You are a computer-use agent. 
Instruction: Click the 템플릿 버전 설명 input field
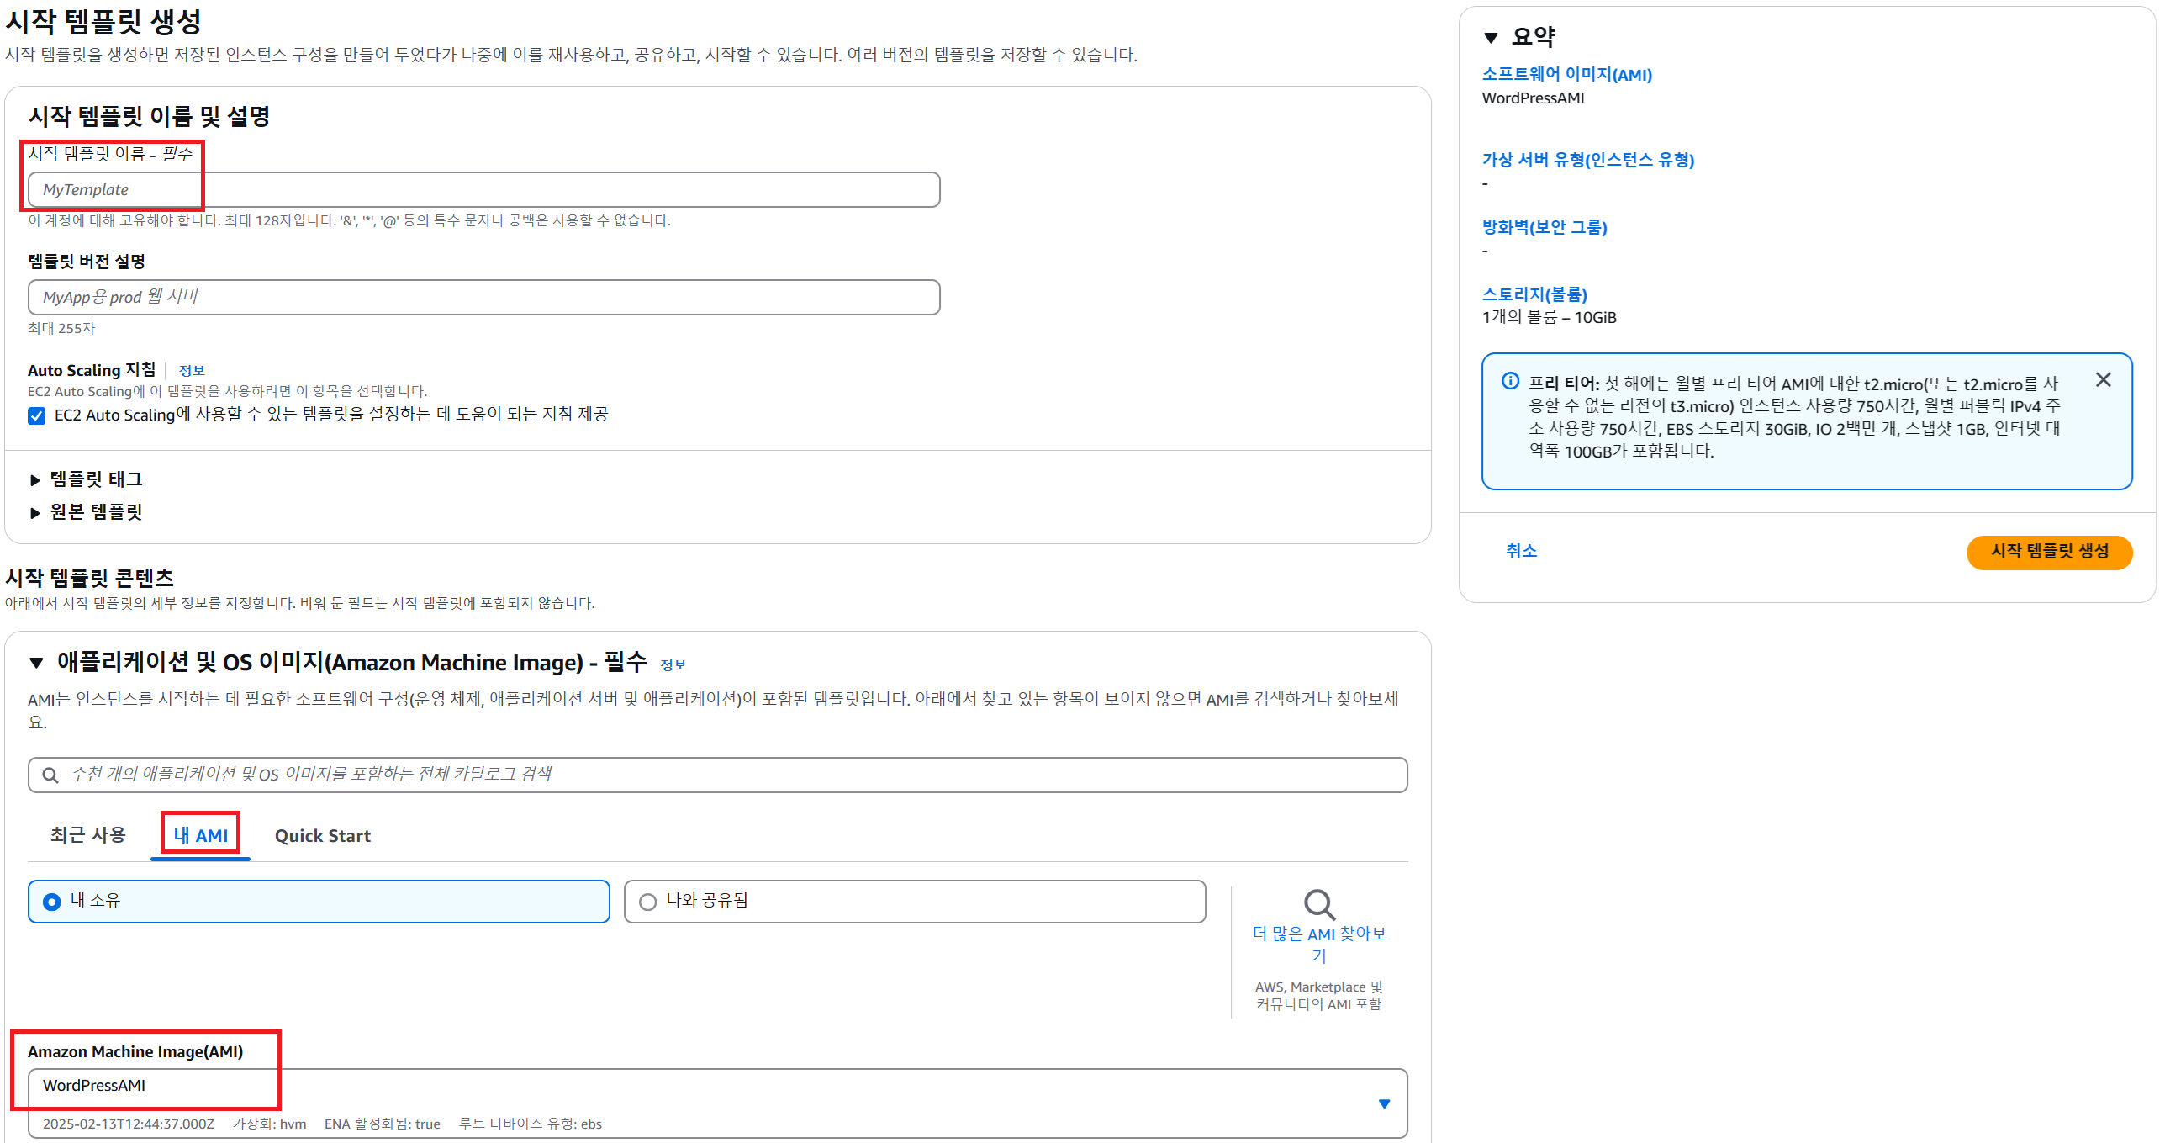point(483,298)
